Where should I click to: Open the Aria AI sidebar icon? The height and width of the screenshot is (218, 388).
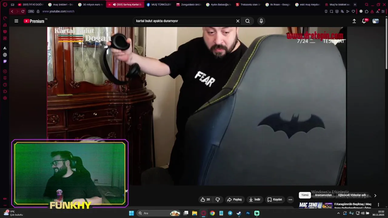[x=5, y=48]
